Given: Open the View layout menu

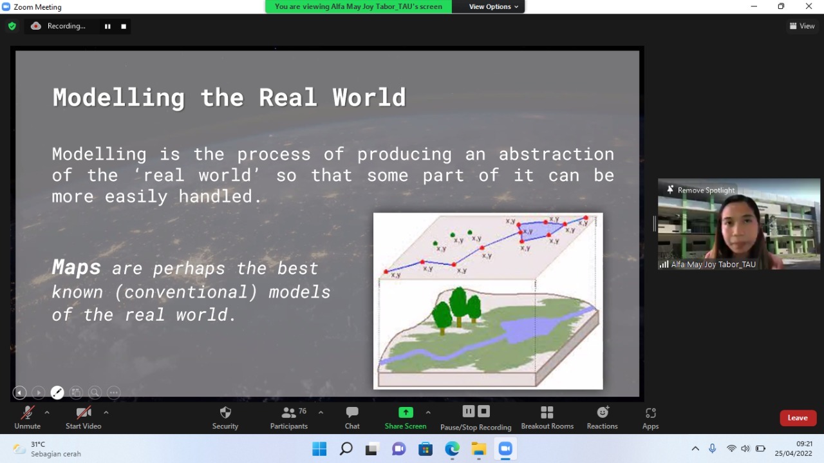Looking at the screenshot, I should point(802,26).
